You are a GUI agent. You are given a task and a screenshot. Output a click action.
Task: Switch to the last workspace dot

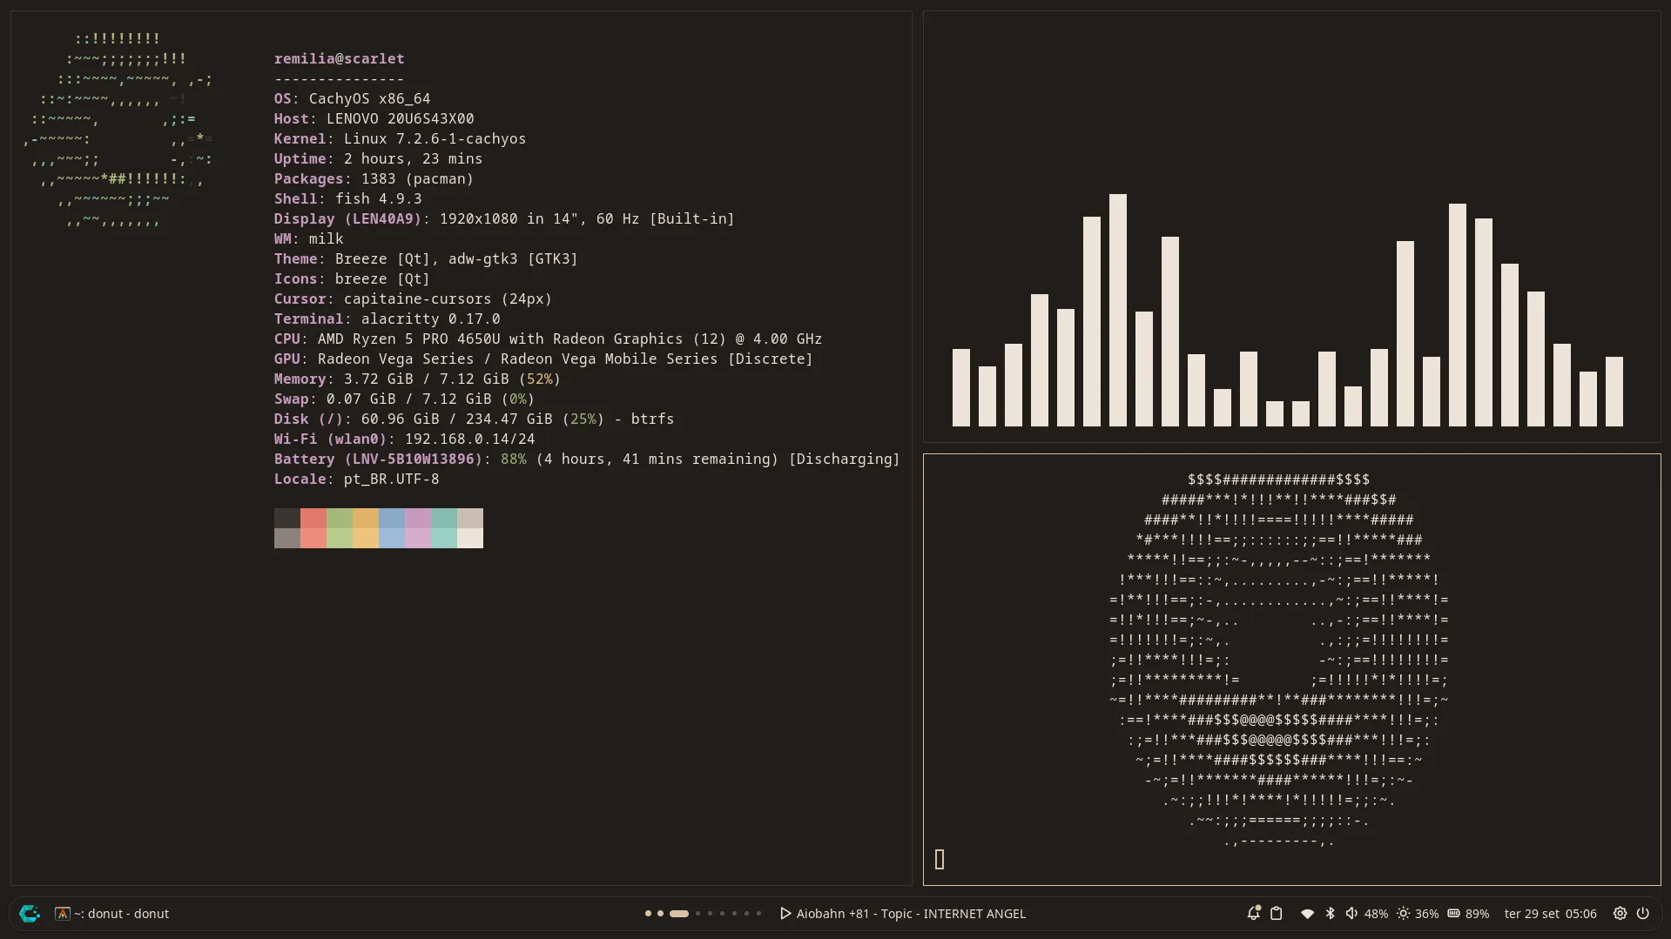758,914
